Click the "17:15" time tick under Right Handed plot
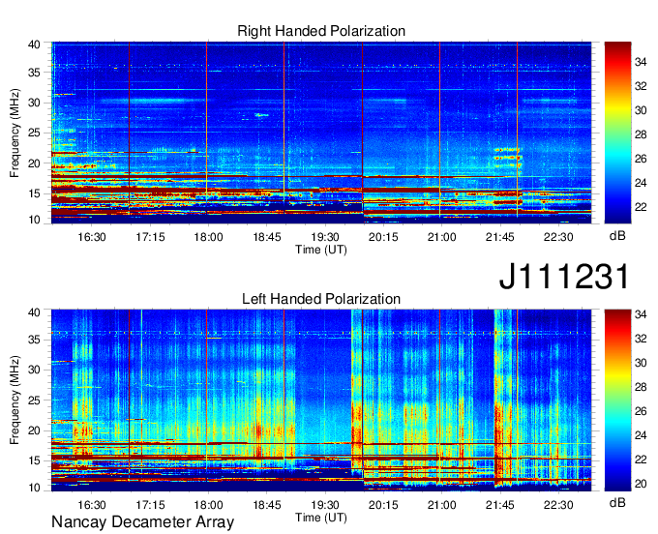Image resolution: width=658 pixels, height=534 pixels. 150,237
